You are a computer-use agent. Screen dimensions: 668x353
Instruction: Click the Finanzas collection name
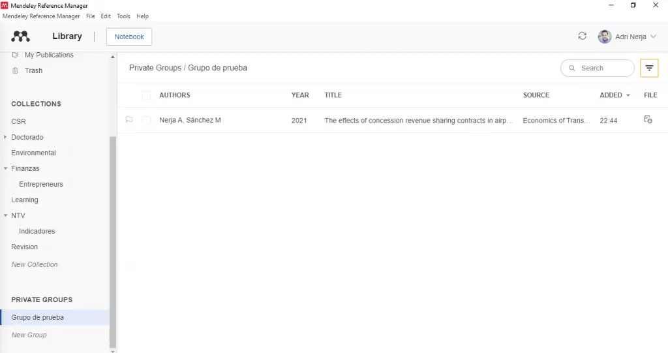point(25,168)
